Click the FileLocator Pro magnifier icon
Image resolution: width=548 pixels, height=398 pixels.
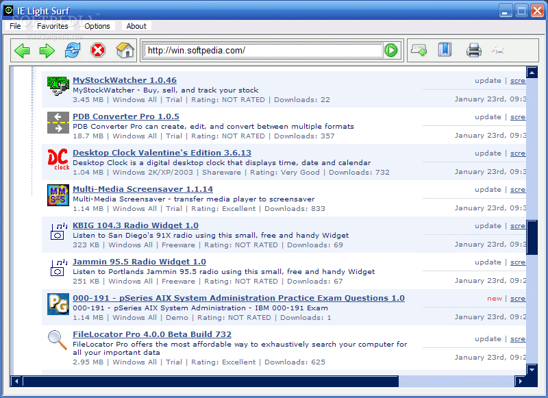click(x=58, y=340)
